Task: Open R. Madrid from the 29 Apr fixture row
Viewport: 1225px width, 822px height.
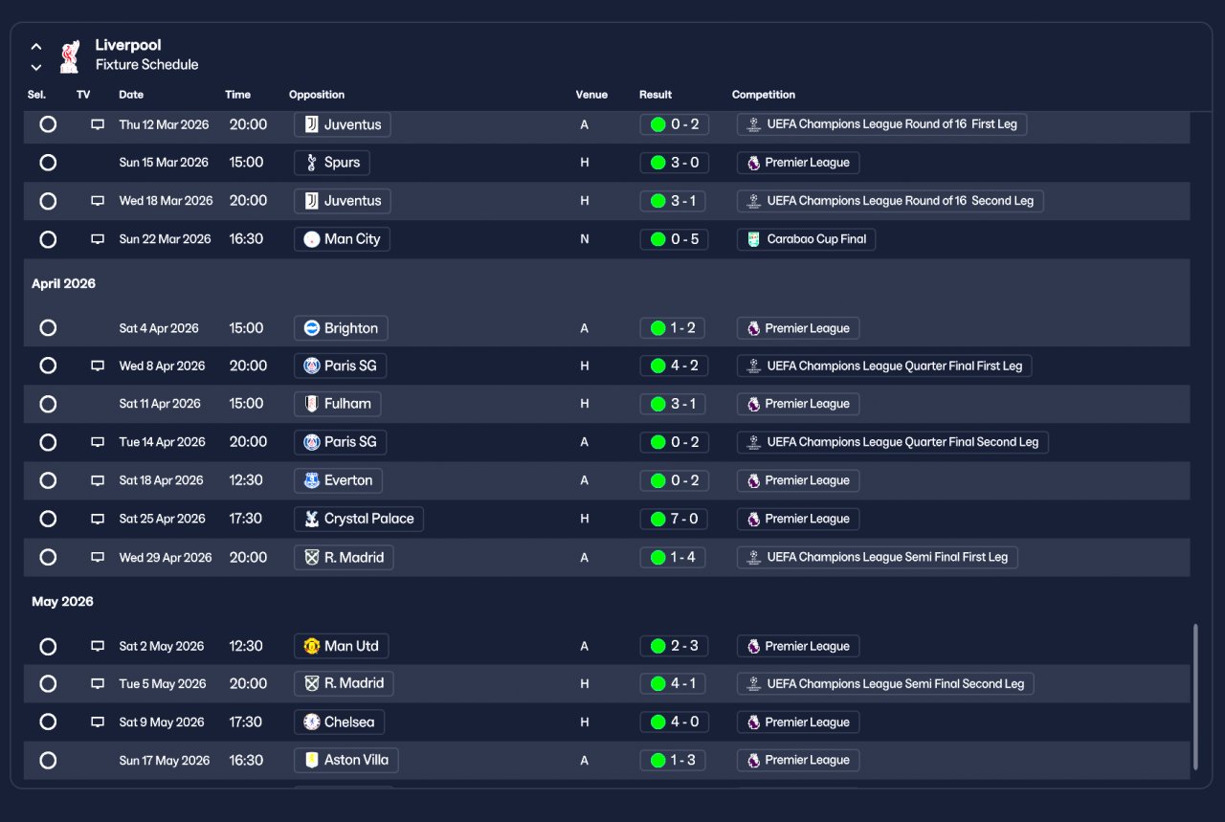Action: coord(344,557)
